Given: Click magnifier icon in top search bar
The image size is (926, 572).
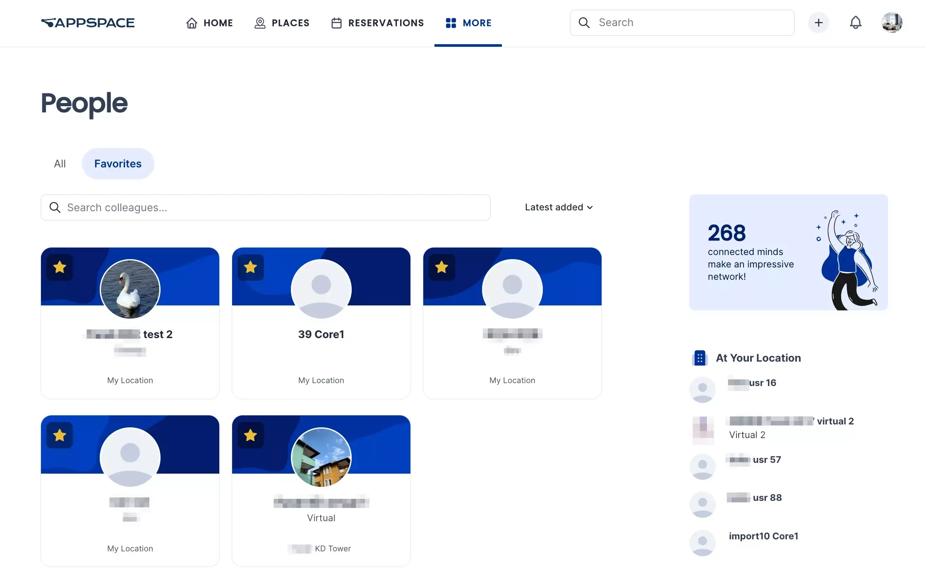Looking at the screenshot, I should click(584, 23).
